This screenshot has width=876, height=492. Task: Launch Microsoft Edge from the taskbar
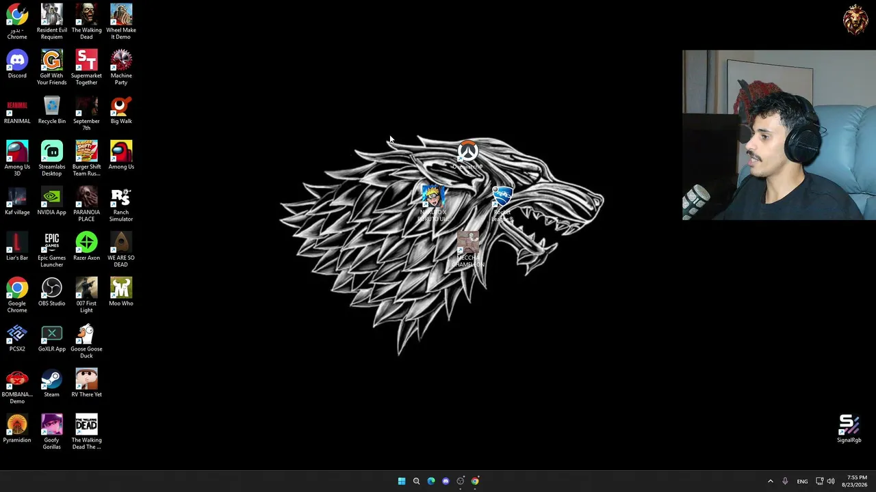click(x=431, y=481)
